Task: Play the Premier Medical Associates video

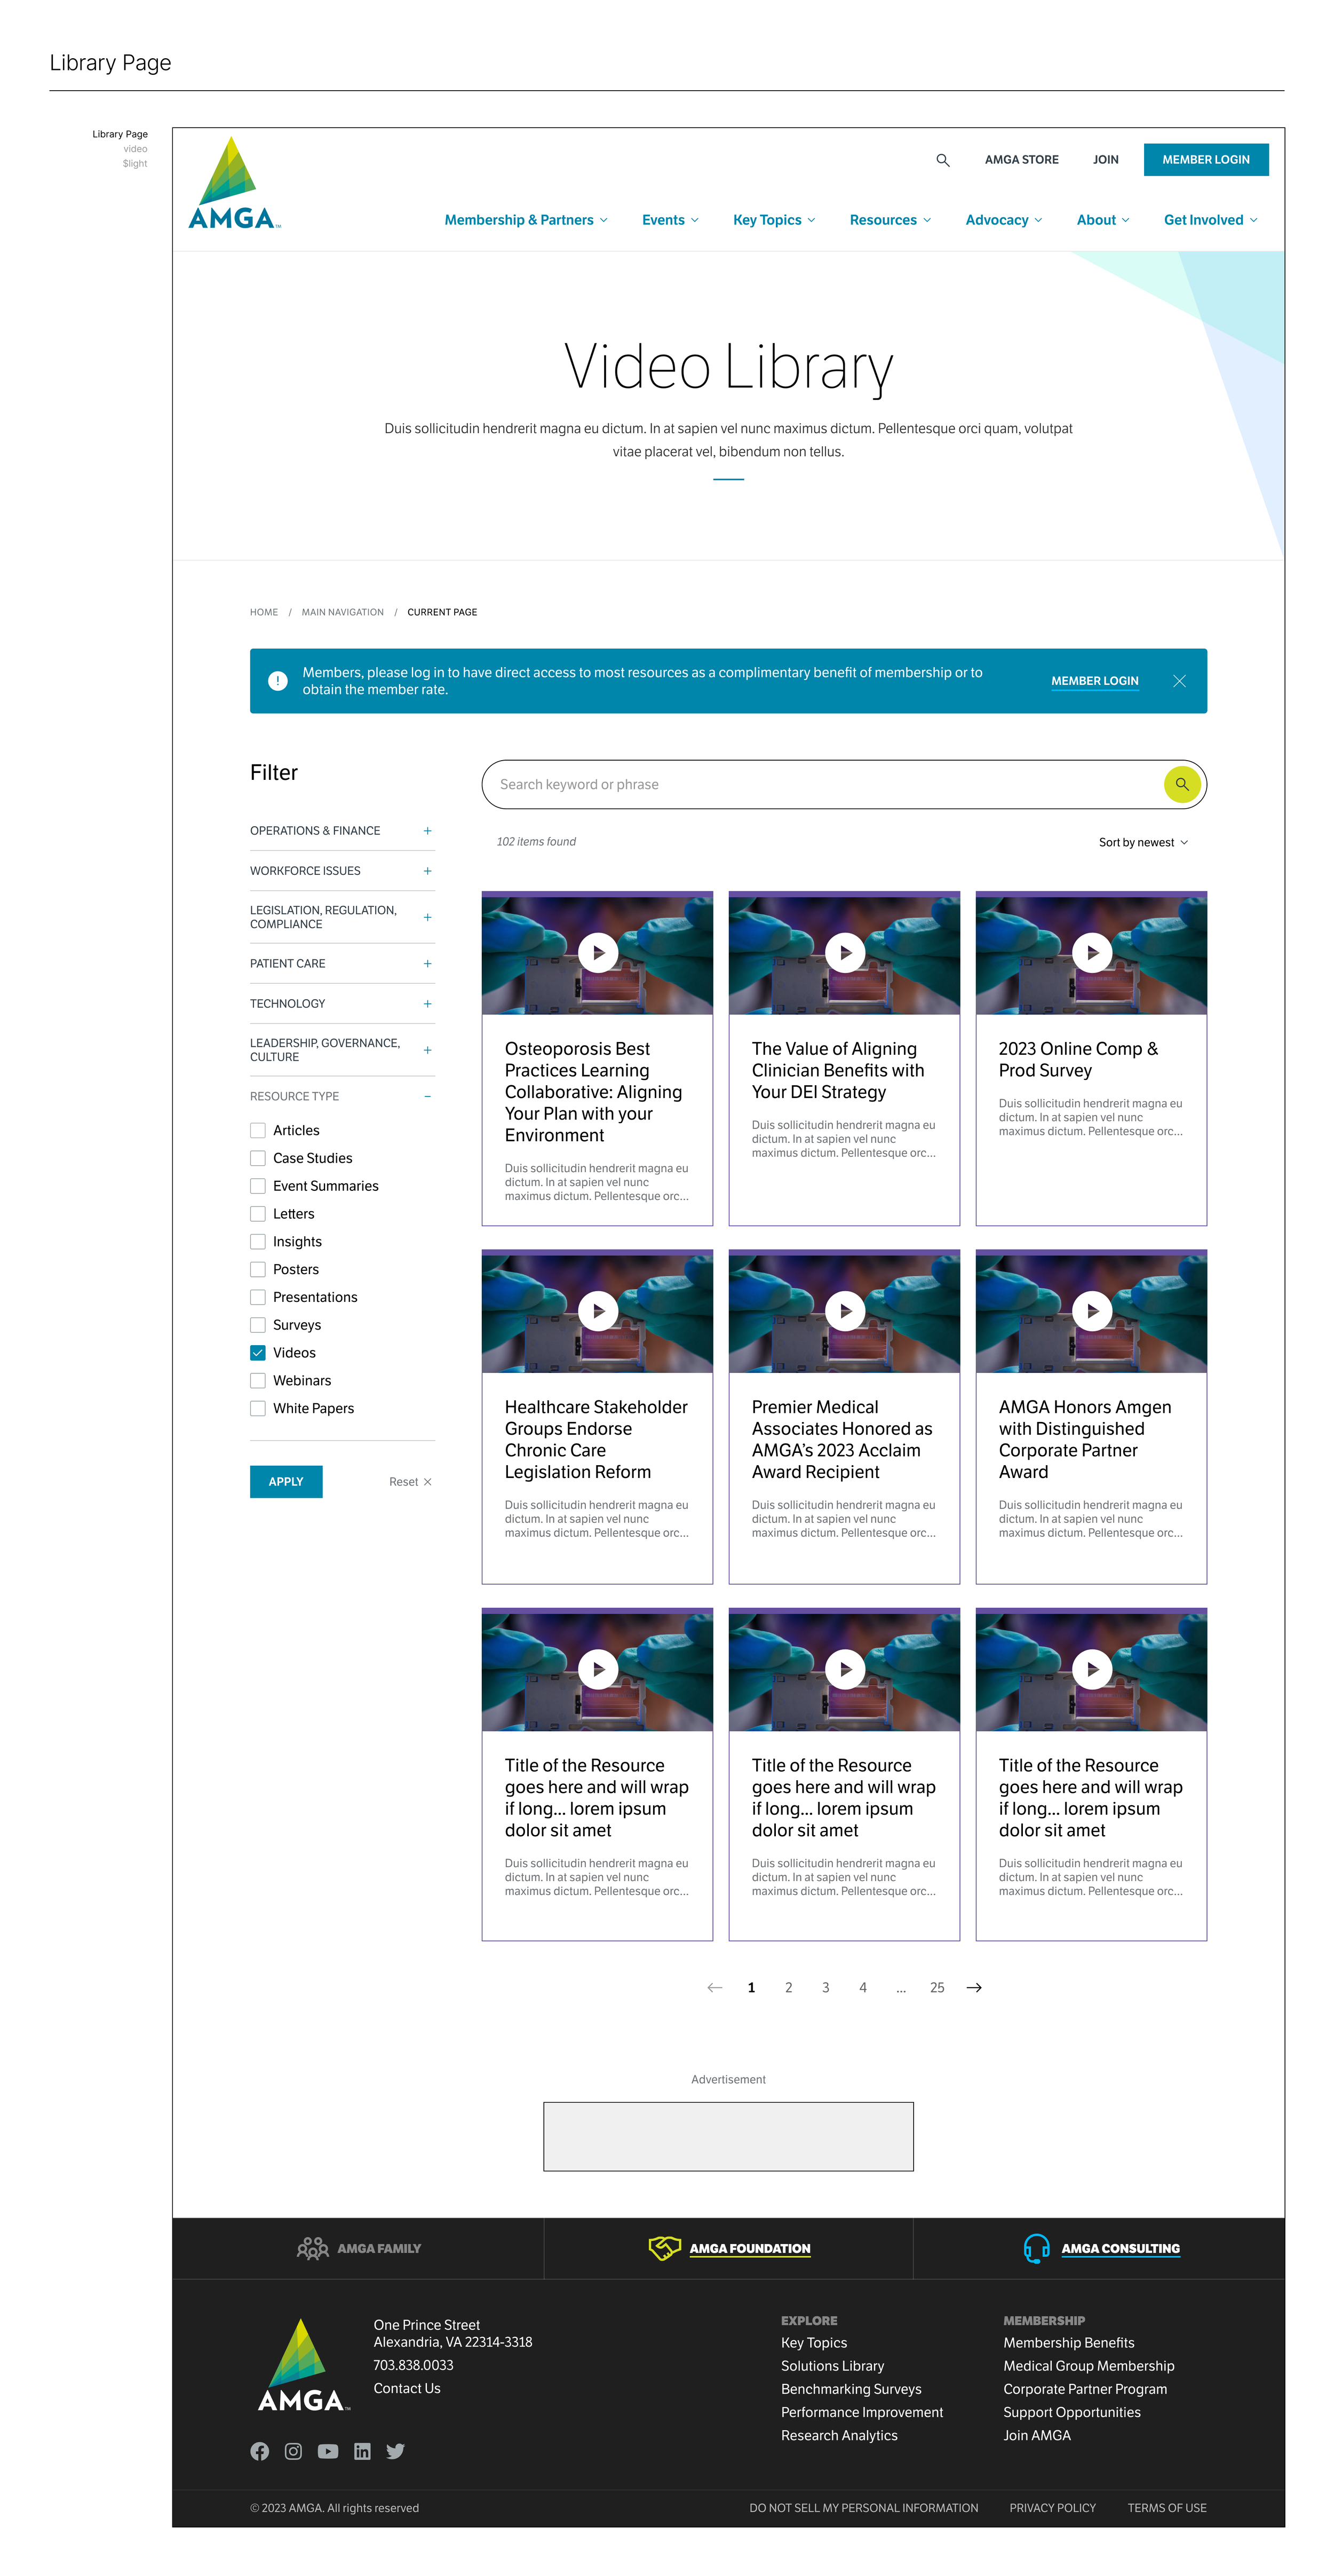Action: (845, 1311)
